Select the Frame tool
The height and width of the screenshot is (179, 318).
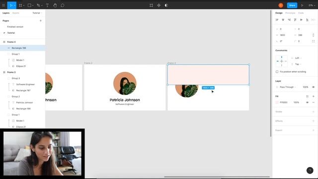(x=20, y=5)
